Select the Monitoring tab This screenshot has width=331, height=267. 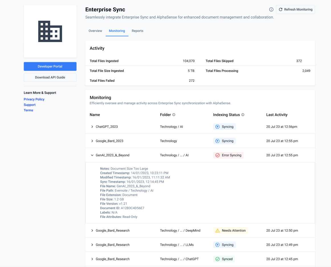pos(117,31)
